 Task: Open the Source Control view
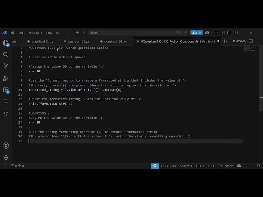pyautogui.click(x=6, y=66)
